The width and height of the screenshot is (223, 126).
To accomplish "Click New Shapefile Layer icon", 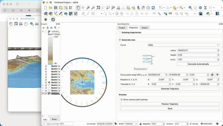I will [56, 14].
